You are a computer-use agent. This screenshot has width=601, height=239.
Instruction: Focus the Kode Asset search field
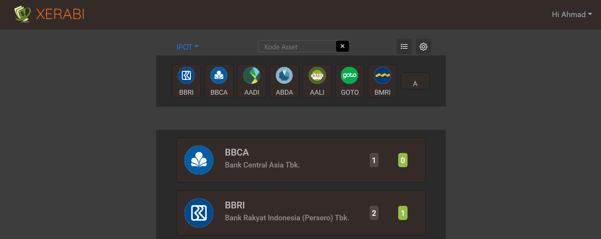tap(297, 46)
